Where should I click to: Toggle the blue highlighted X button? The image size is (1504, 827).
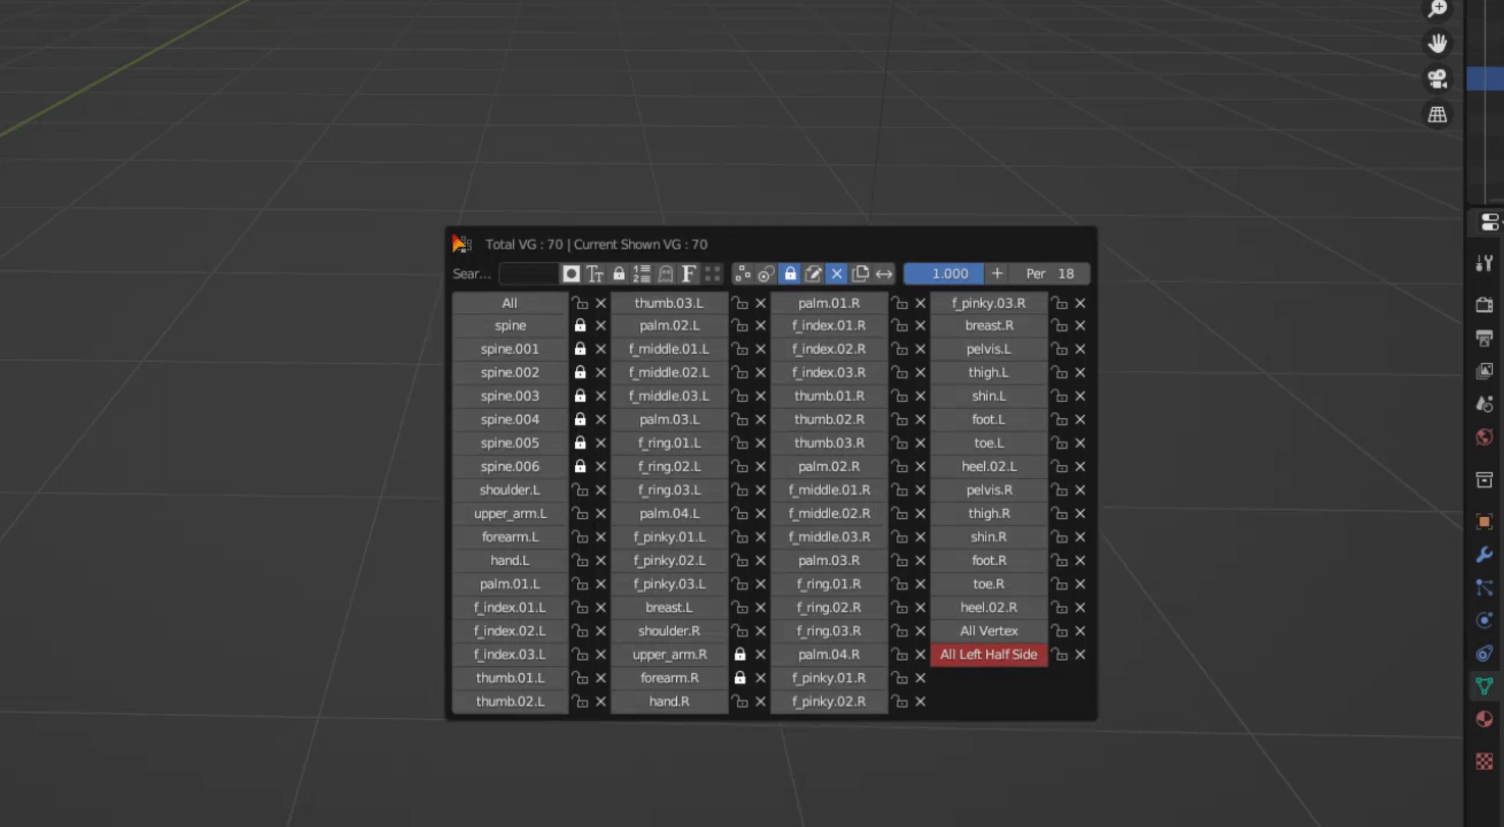tap(836, 273)
